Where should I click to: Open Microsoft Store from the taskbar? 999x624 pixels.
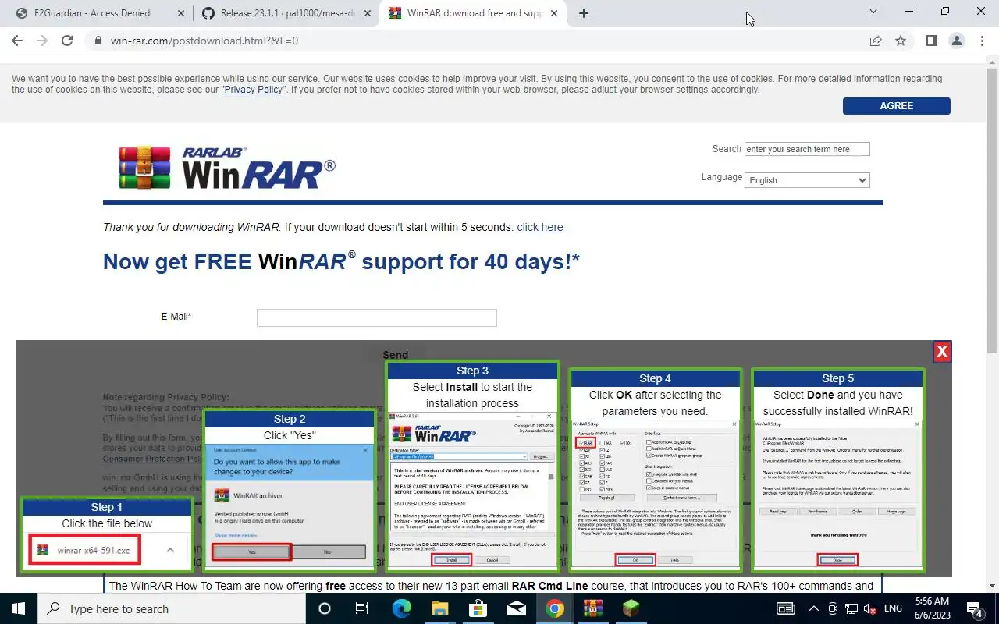click(478, 608)
